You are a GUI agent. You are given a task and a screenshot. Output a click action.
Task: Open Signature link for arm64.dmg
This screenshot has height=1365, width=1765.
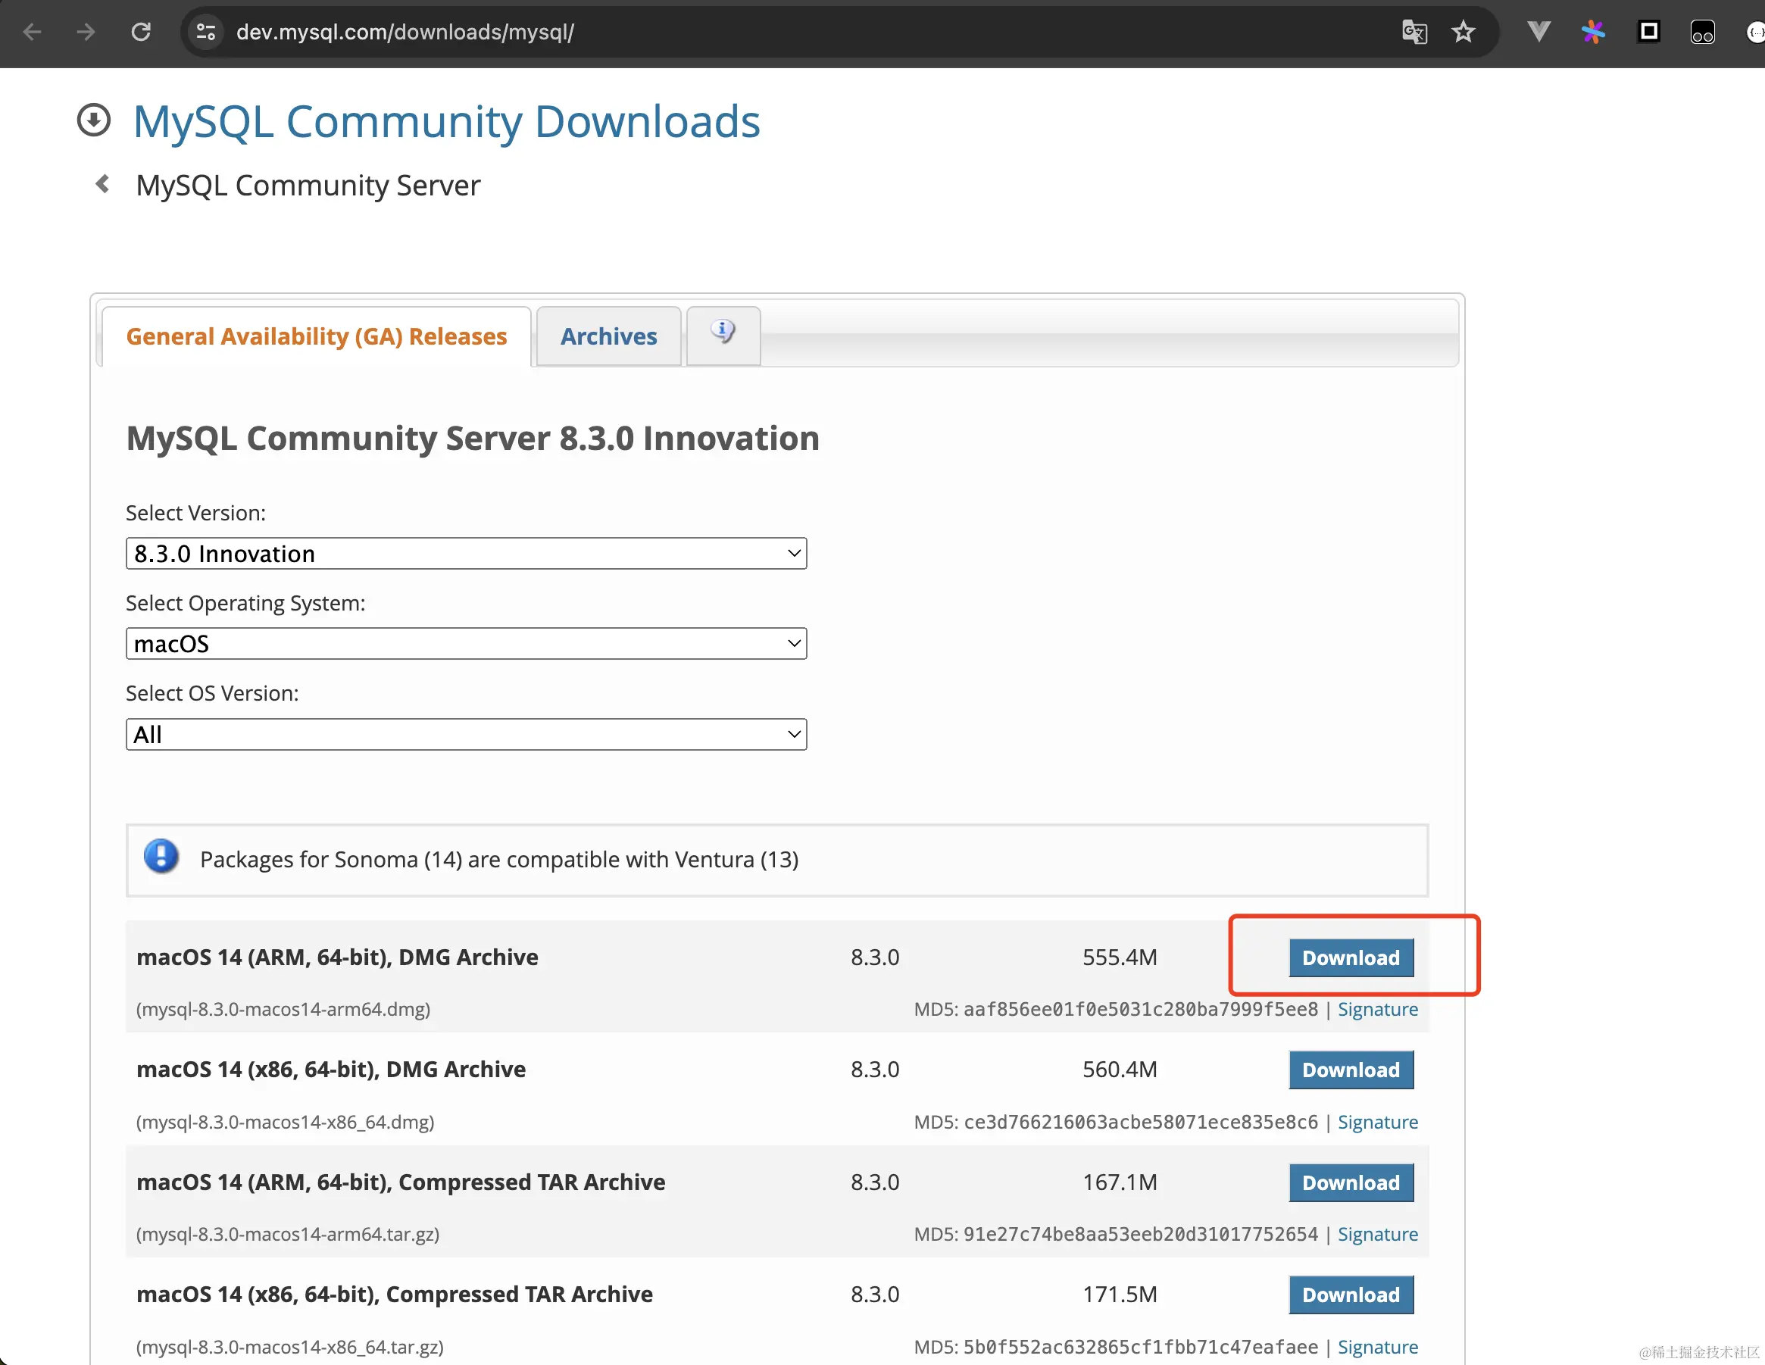click(1377, 1010)
